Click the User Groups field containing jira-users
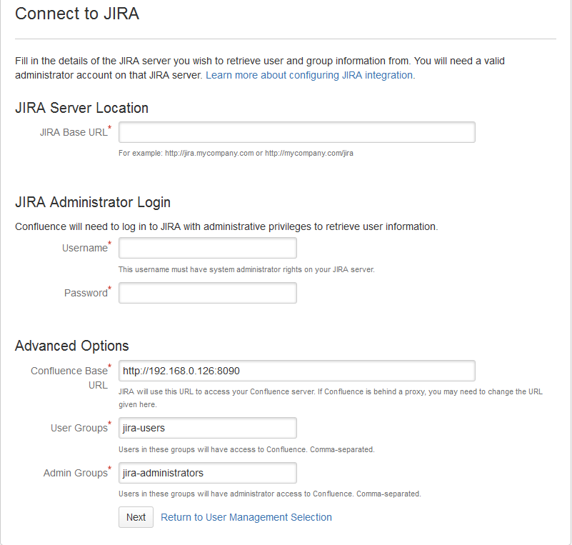This screenshot has height=545, width=572. pyautogui.click(x=208, y=428)
